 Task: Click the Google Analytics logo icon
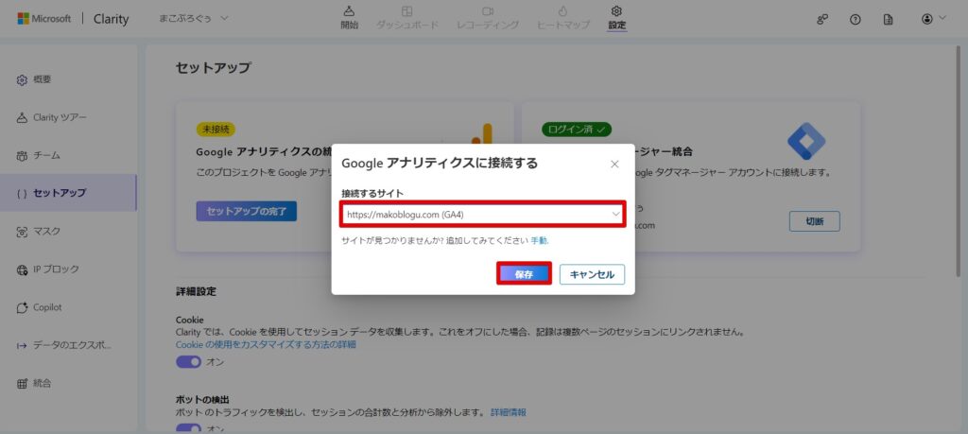(482, 132)
